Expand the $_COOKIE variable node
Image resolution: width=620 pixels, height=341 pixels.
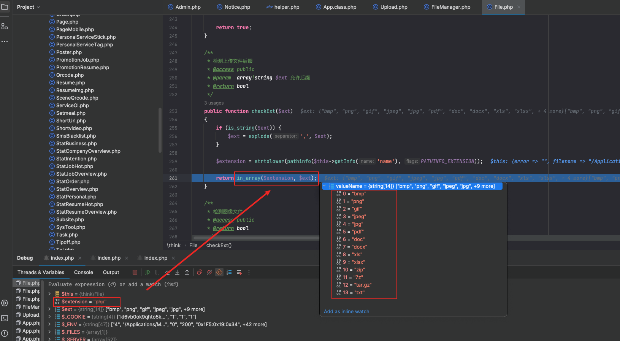(49, 317)
